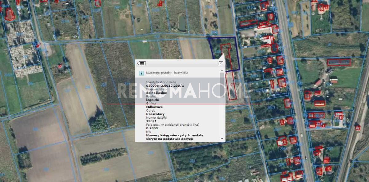Click the blue info icon beside Ewidencja gruntów

tap(141, 73)
